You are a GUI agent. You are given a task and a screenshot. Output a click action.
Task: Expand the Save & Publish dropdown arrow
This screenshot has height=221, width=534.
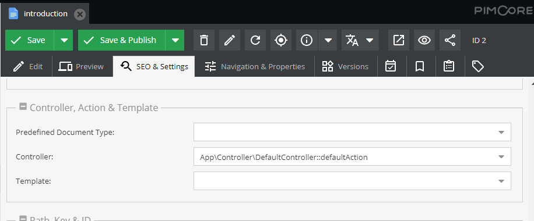[x=175, y=40]
